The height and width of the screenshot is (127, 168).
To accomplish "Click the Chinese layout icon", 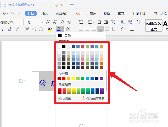I will [113, 22].
